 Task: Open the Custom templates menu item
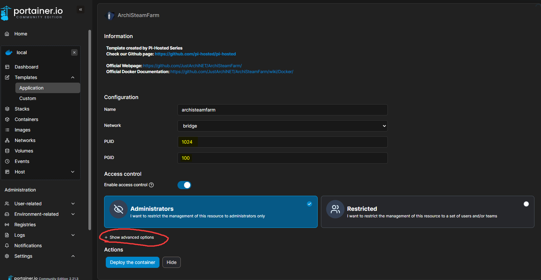(28, 98)
